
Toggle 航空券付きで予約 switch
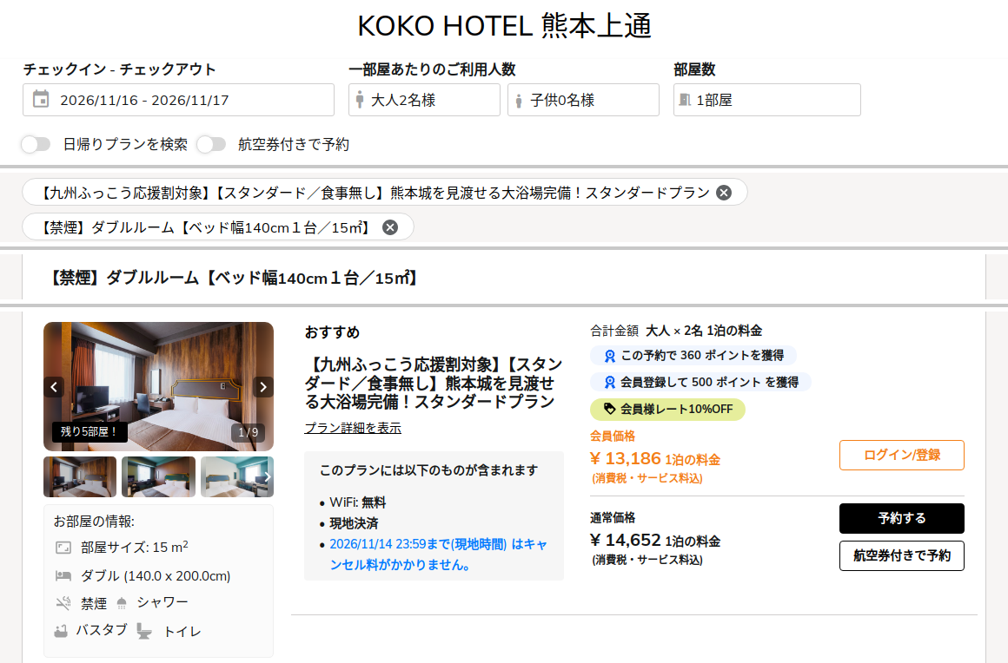pyautogui.click(x=211, y=144)
